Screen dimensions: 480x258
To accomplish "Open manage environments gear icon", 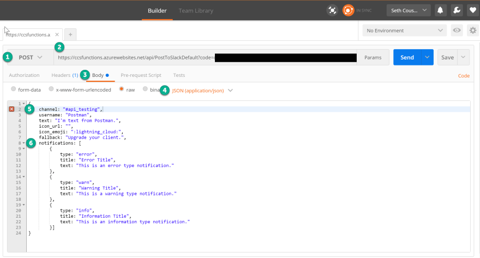I will click(x=472, y=31).
